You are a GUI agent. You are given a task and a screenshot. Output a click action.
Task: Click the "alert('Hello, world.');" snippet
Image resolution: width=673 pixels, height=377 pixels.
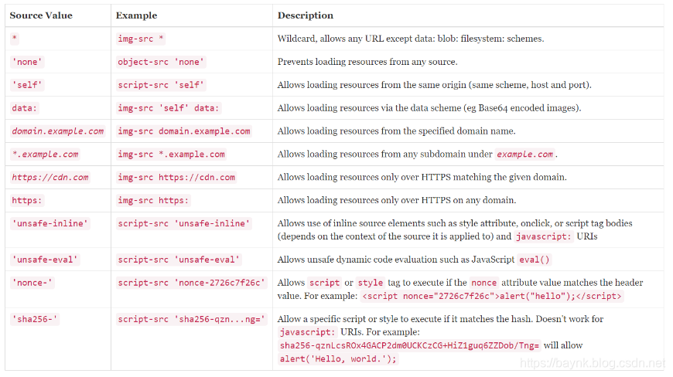click(x=338, y=359)
